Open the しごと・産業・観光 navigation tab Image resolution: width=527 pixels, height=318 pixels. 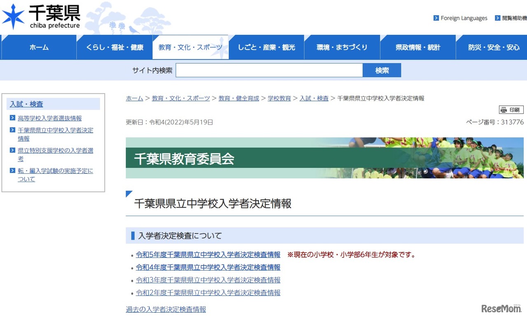point(266,47)
